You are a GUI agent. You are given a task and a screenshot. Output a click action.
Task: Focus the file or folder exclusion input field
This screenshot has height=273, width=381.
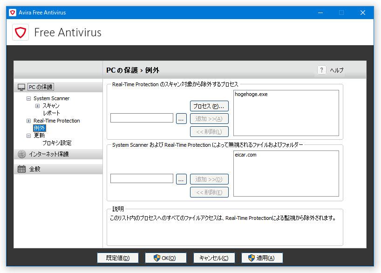142,178
